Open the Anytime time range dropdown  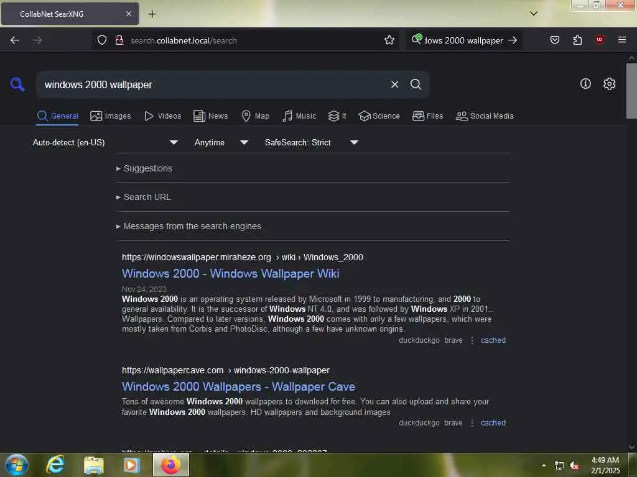click(221, 142)
